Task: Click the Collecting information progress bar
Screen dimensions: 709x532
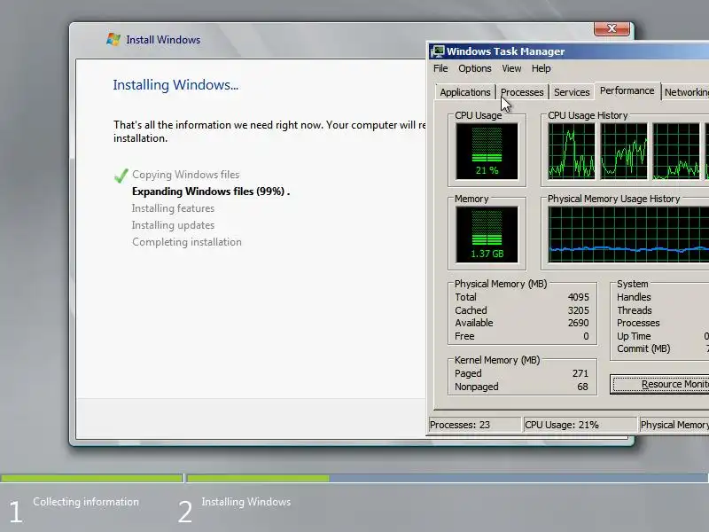Action: pos(92,478)
